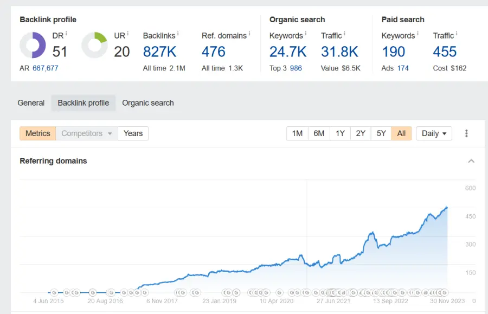Open the Competitors dropdown
Viewport: 488px width, 314px height.
(x=87, y=133)
